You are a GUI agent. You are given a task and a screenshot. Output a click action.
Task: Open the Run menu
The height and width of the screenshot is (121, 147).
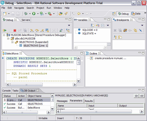click(49, 8)
